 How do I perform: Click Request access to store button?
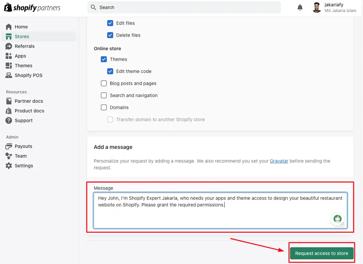tap(321, 253)
